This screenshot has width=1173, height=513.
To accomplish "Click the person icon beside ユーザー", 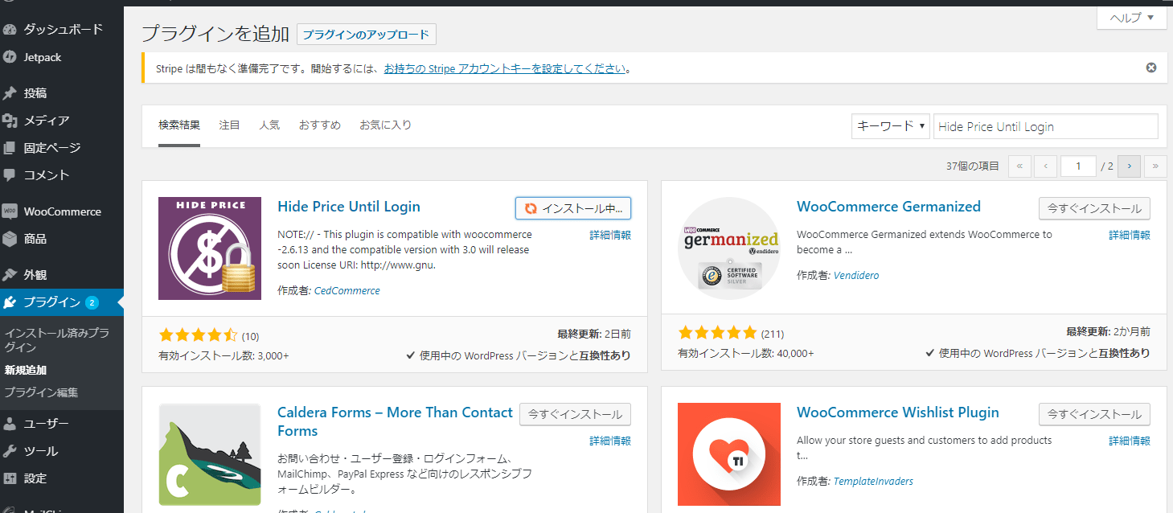I will tap(10, 424).
